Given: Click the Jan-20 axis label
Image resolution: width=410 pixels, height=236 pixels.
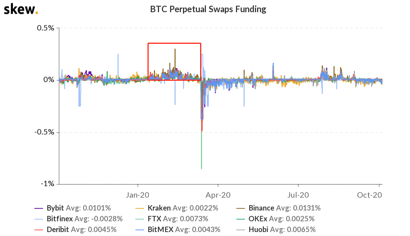Looking at the screenshot, I should click(138, 195).
